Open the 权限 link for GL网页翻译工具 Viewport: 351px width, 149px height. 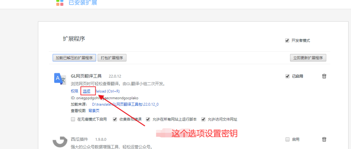(x=74, y=91)
